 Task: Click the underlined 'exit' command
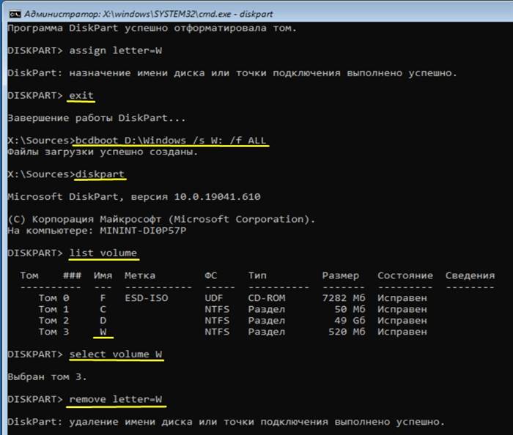pyautogui.click(x=81, y=95)
